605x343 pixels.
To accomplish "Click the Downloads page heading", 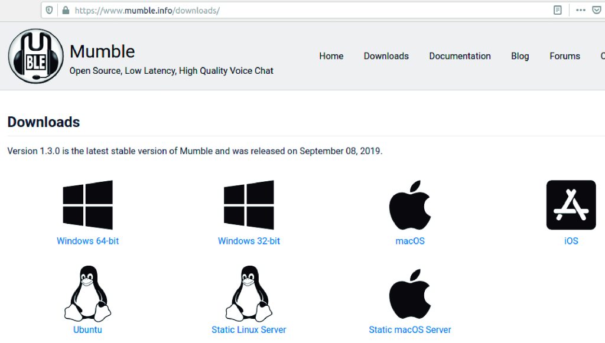I will pyautogui.click(x=44, y=122).
